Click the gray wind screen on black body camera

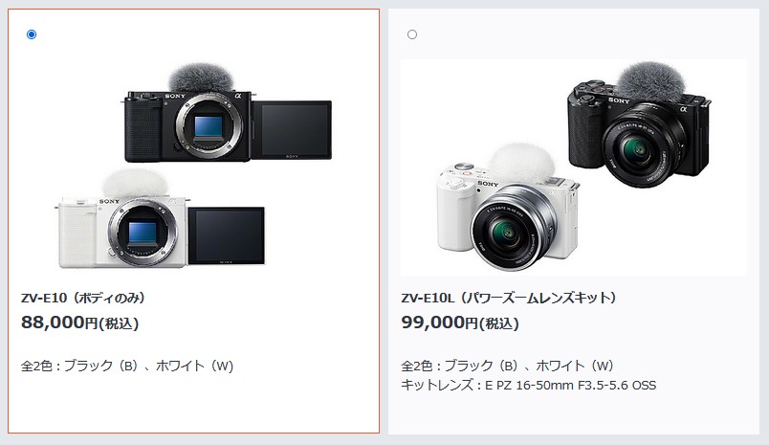(200, 77)
